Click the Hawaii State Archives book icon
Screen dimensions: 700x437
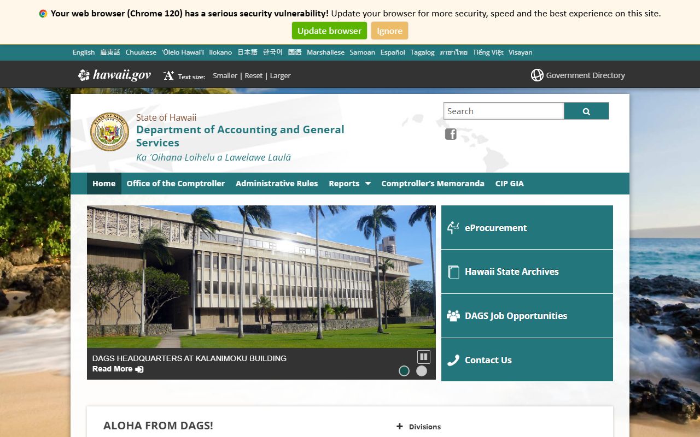[453, 271]
